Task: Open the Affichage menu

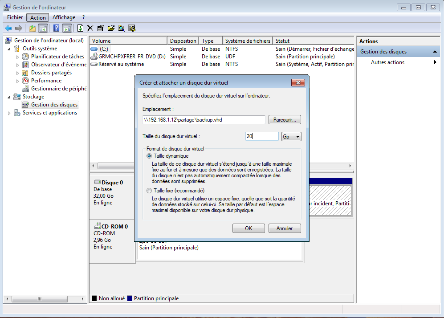Action: pyautogui.click(x=64, y=17)
